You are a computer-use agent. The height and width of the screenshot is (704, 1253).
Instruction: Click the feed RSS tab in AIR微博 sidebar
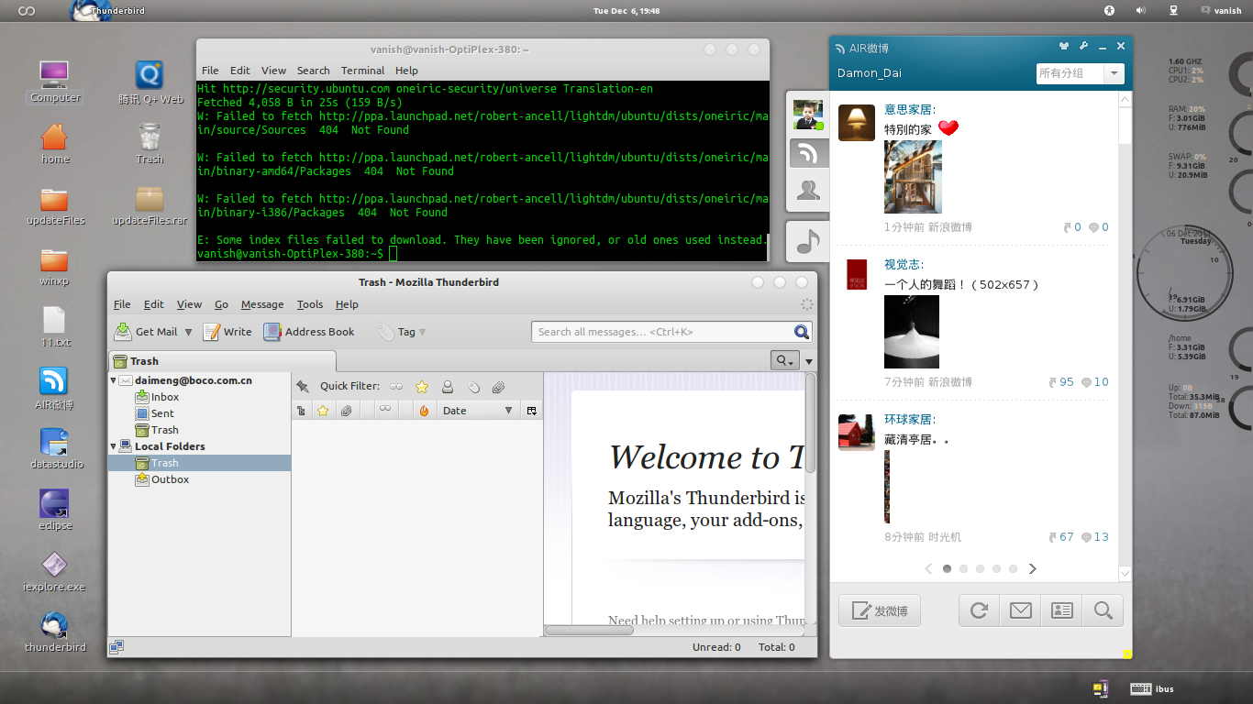click(808, 153)
